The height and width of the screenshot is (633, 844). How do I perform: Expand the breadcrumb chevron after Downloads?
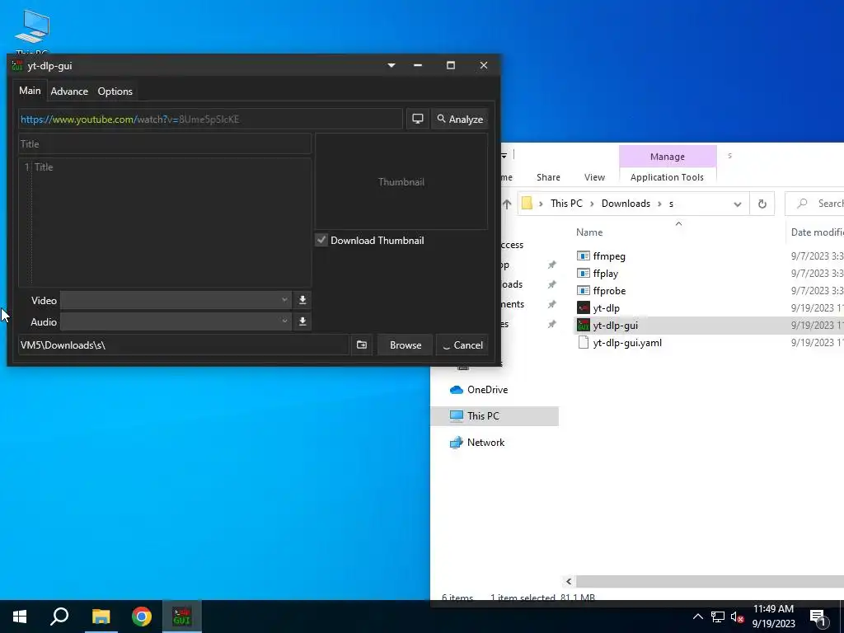point(660,204)
